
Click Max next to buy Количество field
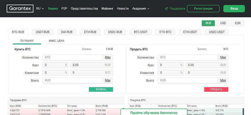click(x=108, y=57)
